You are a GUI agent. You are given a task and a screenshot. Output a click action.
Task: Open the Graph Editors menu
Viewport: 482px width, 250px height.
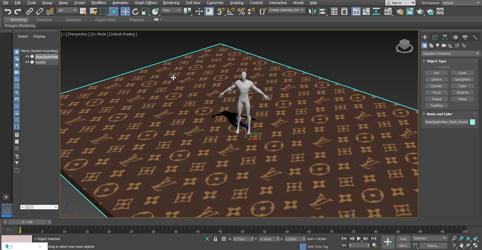click(x=146, y=3)
